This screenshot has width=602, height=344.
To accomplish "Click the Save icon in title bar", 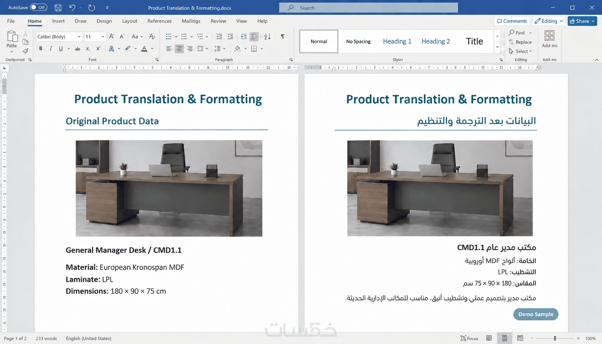I will pos(58,8).
